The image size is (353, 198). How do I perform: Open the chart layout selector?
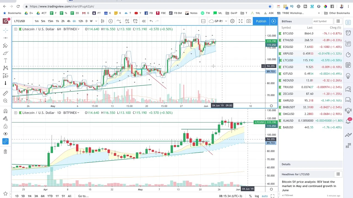[203, 21]
